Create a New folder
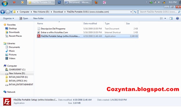Viewport: 181px width, 107px height. tap(38, 18)
